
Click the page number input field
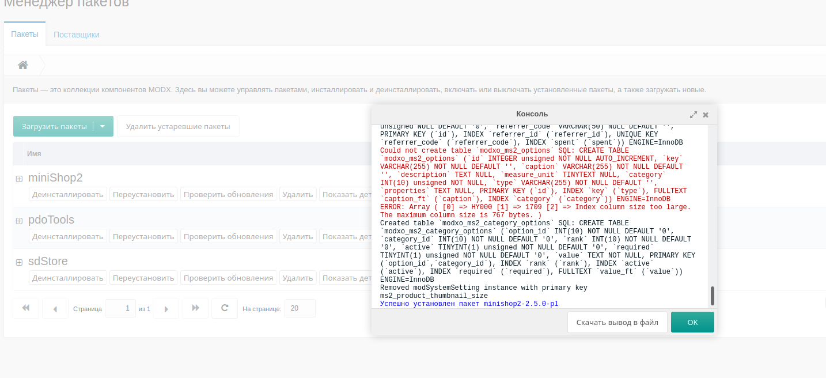pyautogui.click(x=120, y=308)
